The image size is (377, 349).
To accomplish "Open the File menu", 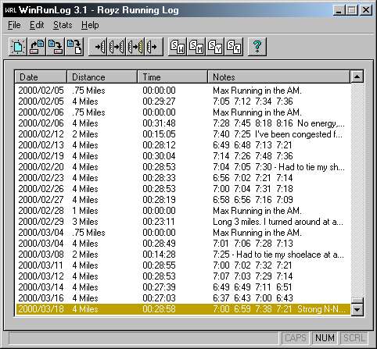I will click(14, 25).
